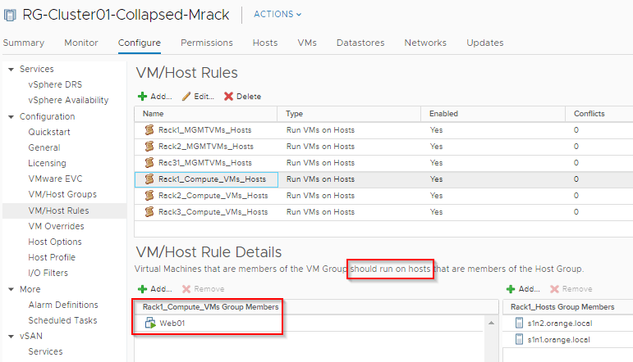This screenshot has width=633, height=362.
Task: Select the Configure tab
Action: tap(140, 43)
